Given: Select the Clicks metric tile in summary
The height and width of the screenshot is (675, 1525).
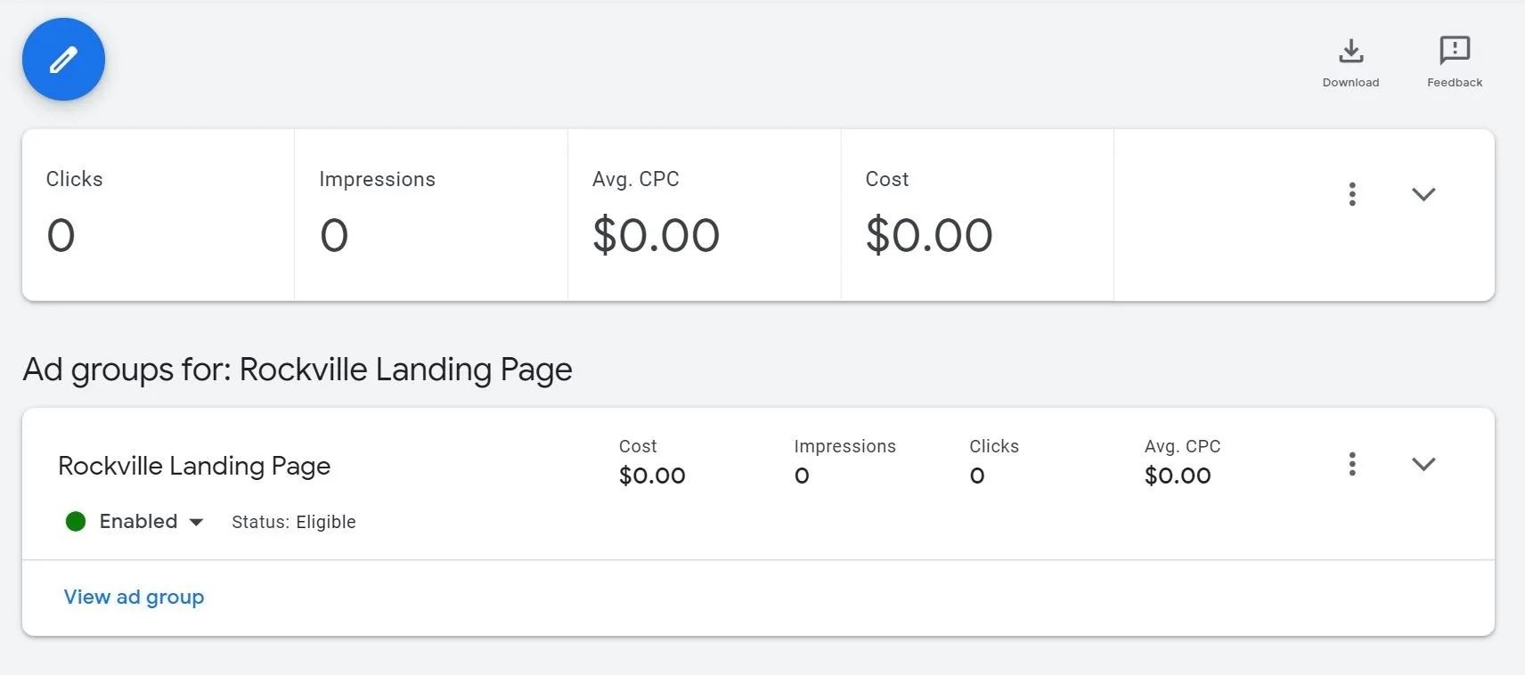Looking at the screenshot, I should tap(158, 215).
